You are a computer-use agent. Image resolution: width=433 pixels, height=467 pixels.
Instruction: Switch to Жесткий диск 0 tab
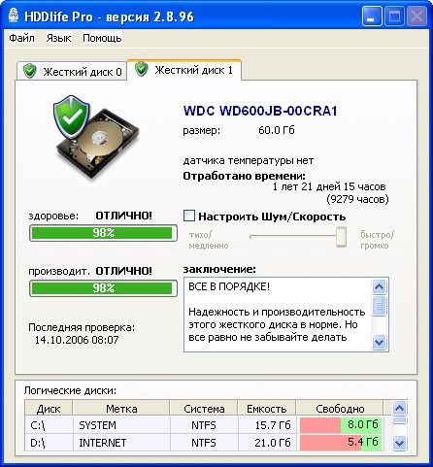click(x=72, y=71)
